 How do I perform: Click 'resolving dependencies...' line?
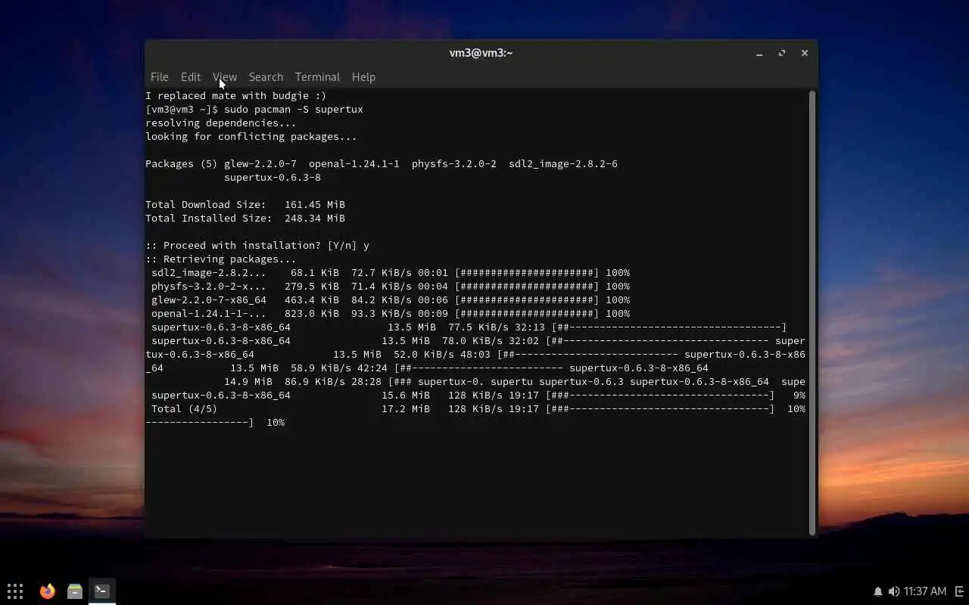(221, 123)
